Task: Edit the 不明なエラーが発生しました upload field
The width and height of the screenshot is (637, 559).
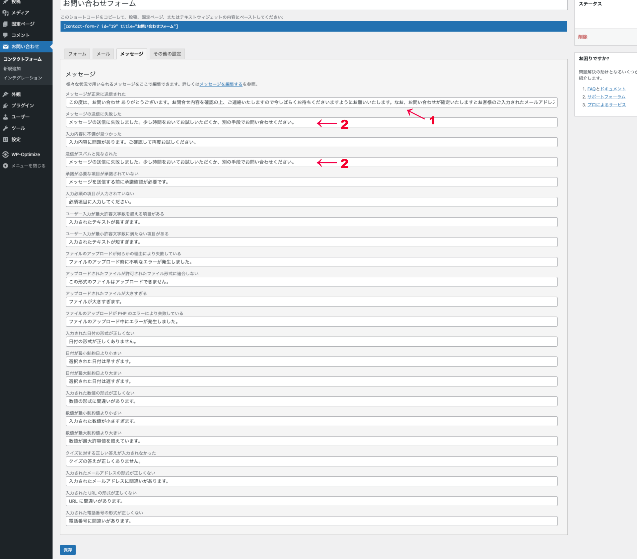Action: [312, 262]
